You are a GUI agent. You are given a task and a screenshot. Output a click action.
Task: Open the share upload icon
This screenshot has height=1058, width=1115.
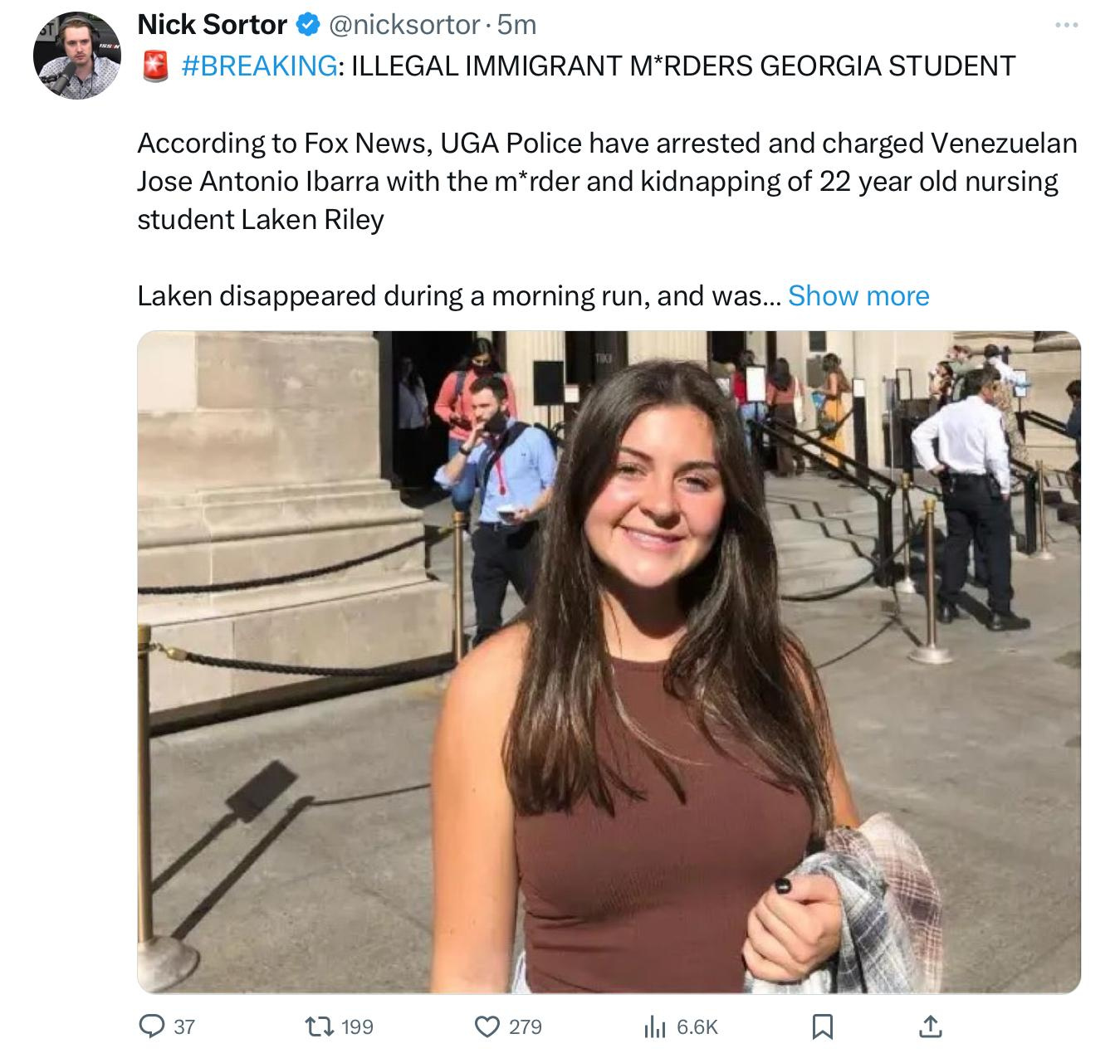(931, 1026)
